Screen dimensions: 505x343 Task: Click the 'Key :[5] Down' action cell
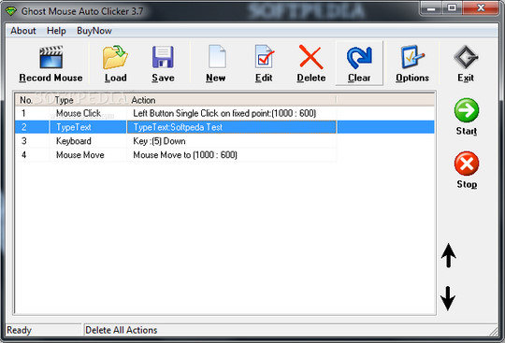[231, 141]
